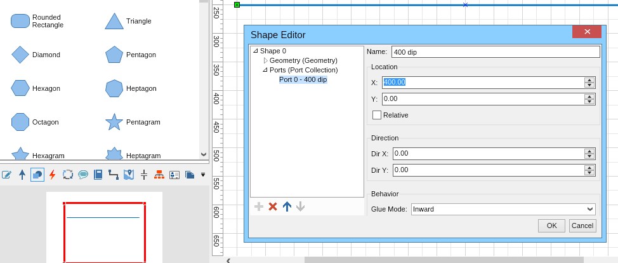Screen dimensions: 618x263
Task: Click the map with pin icon
Action: [129, 174]
